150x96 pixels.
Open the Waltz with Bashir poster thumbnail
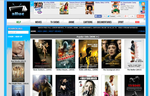(88, 54)
